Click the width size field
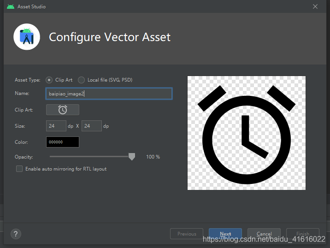 (56, 126)
